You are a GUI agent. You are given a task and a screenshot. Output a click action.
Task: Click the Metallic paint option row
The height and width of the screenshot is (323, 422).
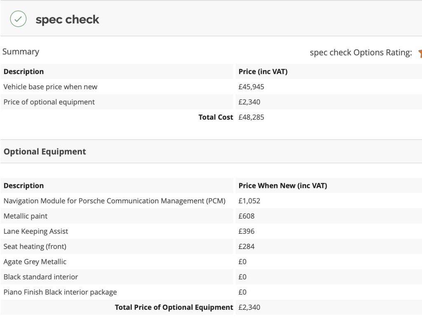[x=26, y=216]
